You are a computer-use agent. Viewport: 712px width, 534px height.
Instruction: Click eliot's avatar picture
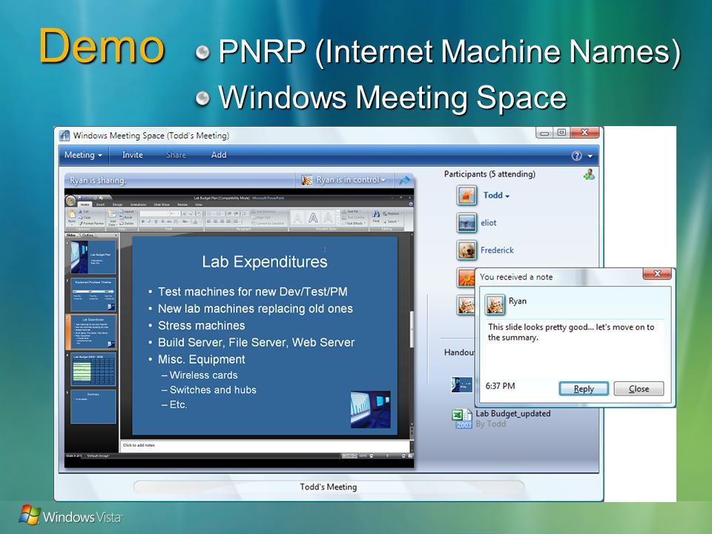coord(467,223)
